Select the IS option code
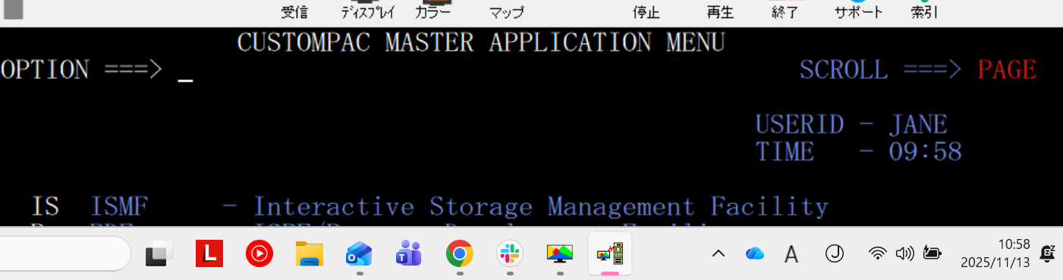1063x280 pixels. pyautogui.click(x=46, y=206)
